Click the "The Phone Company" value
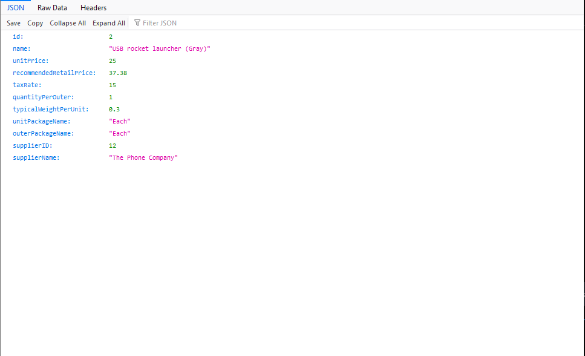 coord(143,157)
